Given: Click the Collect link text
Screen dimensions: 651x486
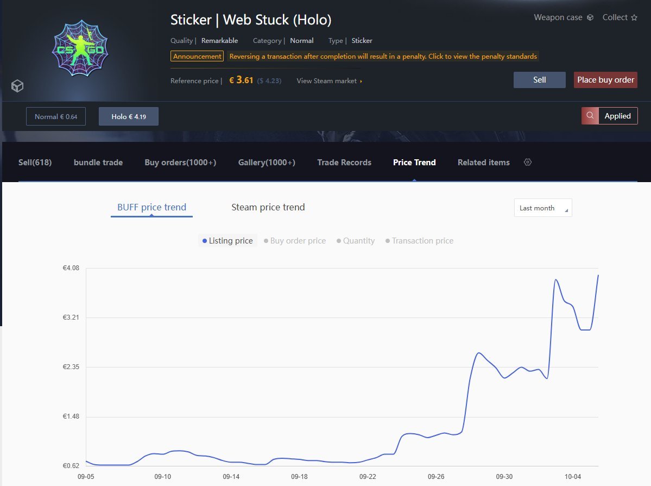Looking at the screenshot, I should coord(615,17).
